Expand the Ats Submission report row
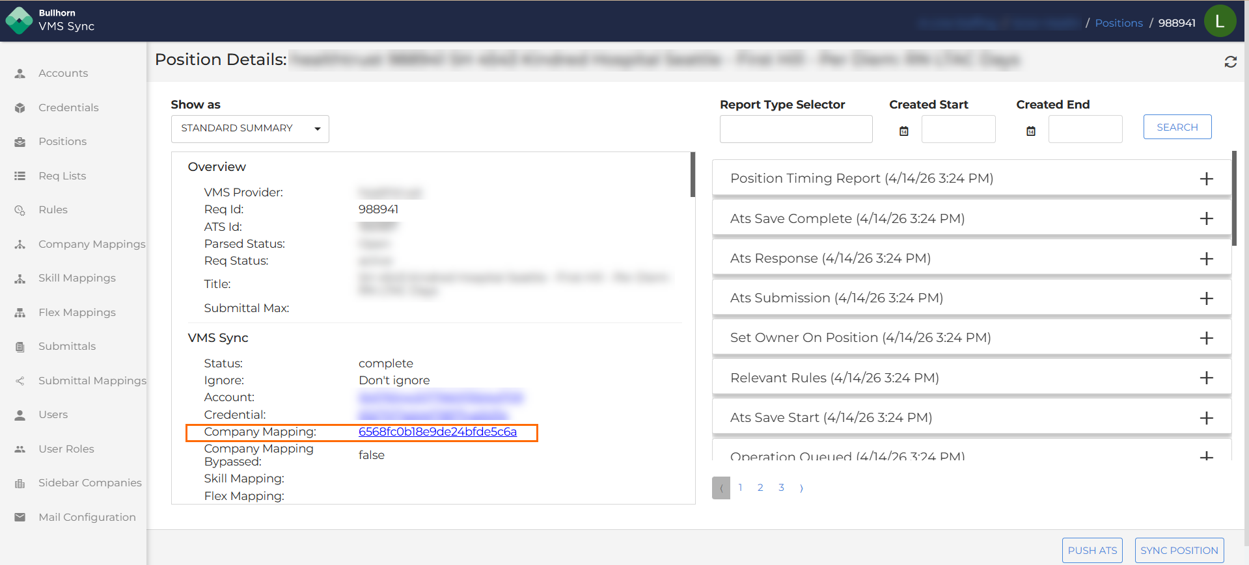Viewport: 1249px width, 565px height. [1206, 298]
